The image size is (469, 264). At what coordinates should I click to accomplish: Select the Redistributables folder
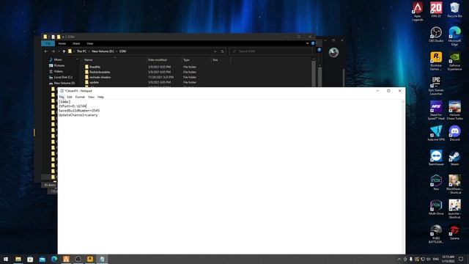100,72
